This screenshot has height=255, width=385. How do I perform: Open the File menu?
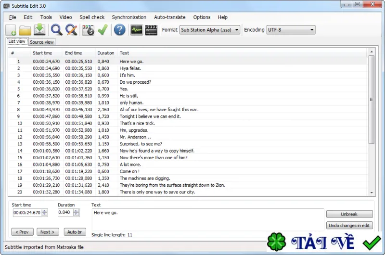(x=13, y=17)
